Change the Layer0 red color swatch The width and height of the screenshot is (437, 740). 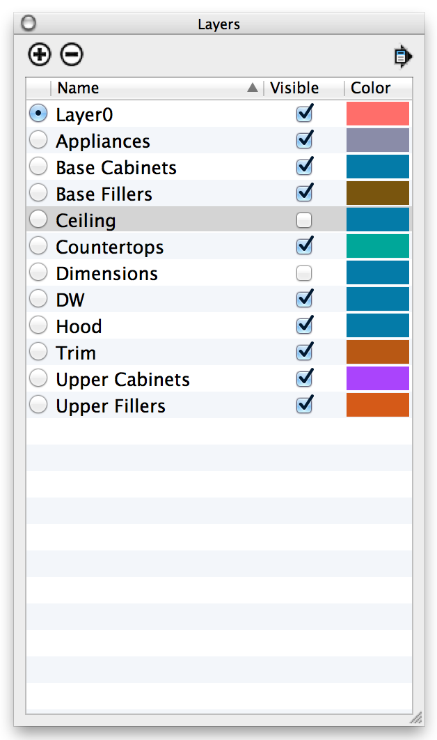click(378, 114)
